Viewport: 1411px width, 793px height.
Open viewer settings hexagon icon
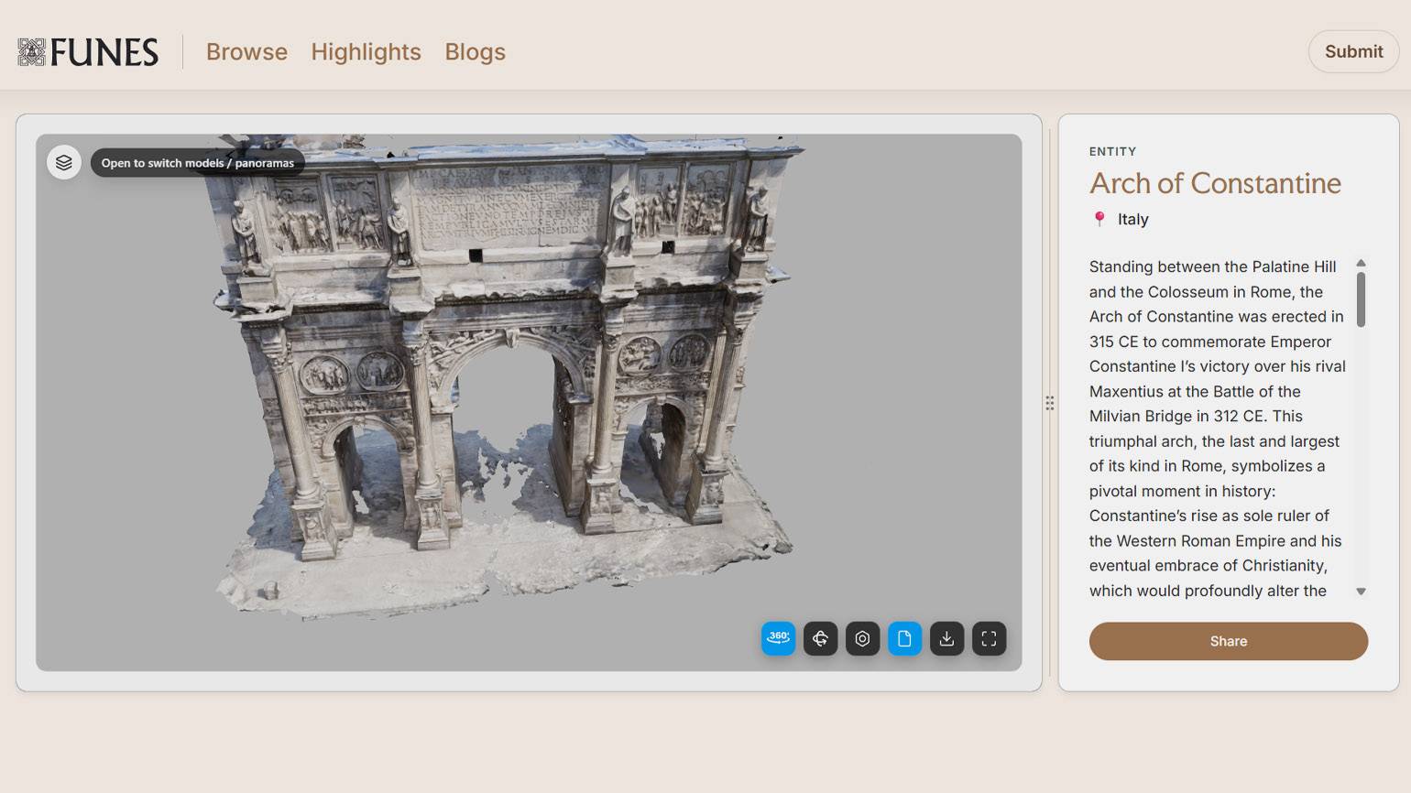(x=862, y=638)
